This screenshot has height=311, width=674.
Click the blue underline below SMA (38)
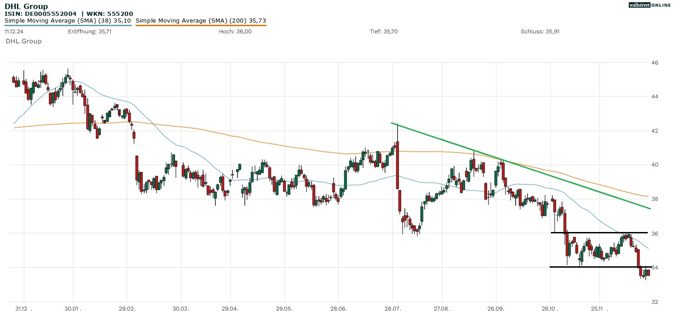[68, 25]
